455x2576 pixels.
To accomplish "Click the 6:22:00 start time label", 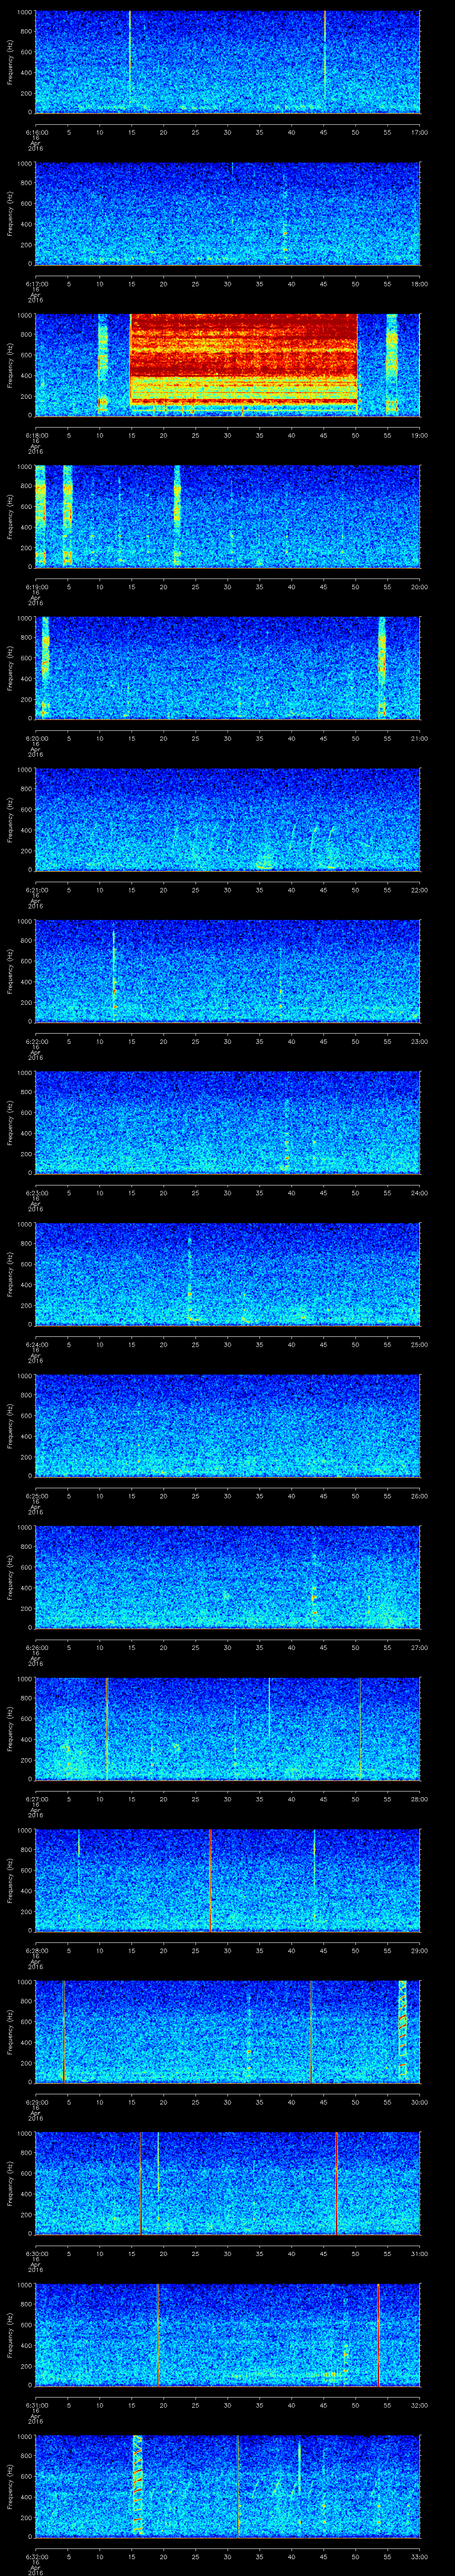I will (36, 1041).
